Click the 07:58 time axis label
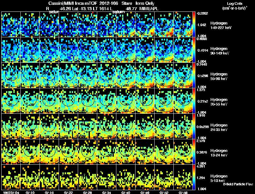This screenshot has height=194, width=255. tap(183, 193)
